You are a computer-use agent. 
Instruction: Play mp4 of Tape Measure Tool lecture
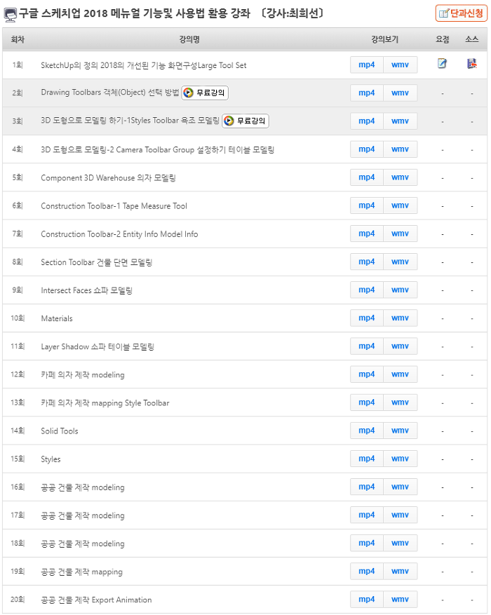coord(367,205)
